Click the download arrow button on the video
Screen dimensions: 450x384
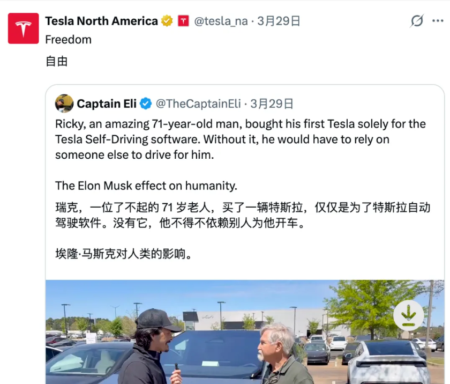click(x=408, y=315)
